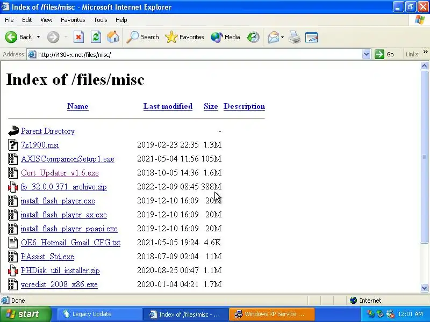Image resolution: width=430 pixels, height=322 pixels.
Task: Select the 388M size text
Action: tap(211, 187)
